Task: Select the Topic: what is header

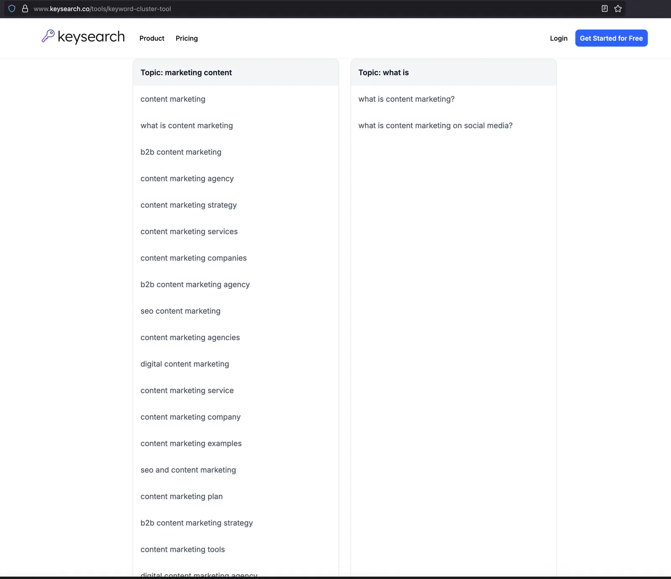Action: click(453, 72)
